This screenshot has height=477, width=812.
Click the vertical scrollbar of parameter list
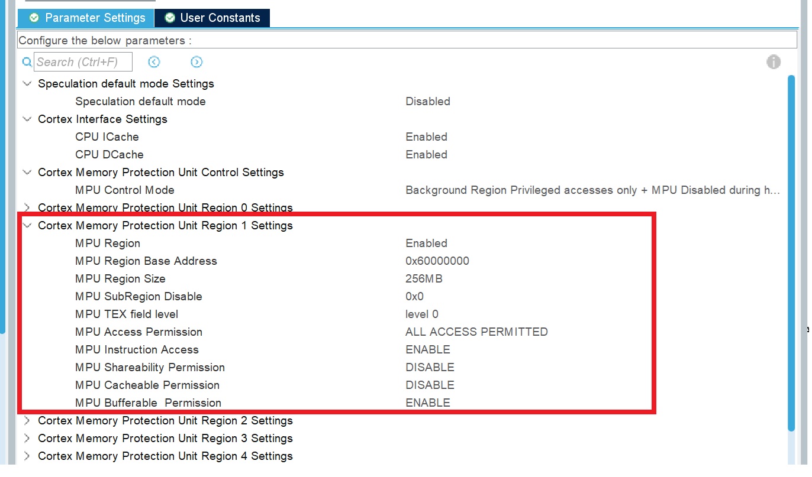pos(791,253)
